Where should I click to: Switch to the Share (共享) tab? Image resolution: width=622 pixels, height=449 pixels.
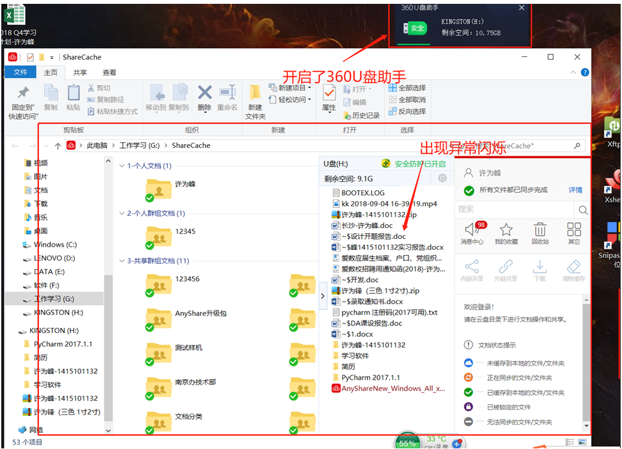point(80,72)
